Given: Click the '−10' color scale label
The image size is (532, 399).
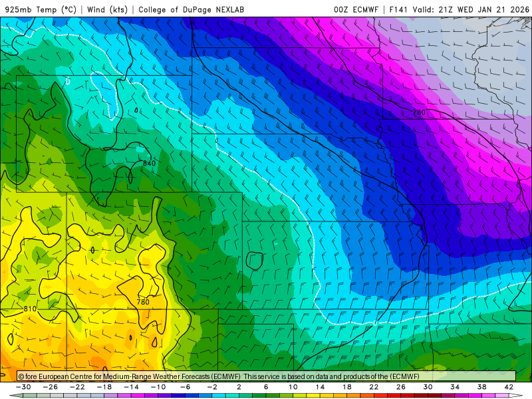Looking at the screenshot, I should [x=158, y=387].
